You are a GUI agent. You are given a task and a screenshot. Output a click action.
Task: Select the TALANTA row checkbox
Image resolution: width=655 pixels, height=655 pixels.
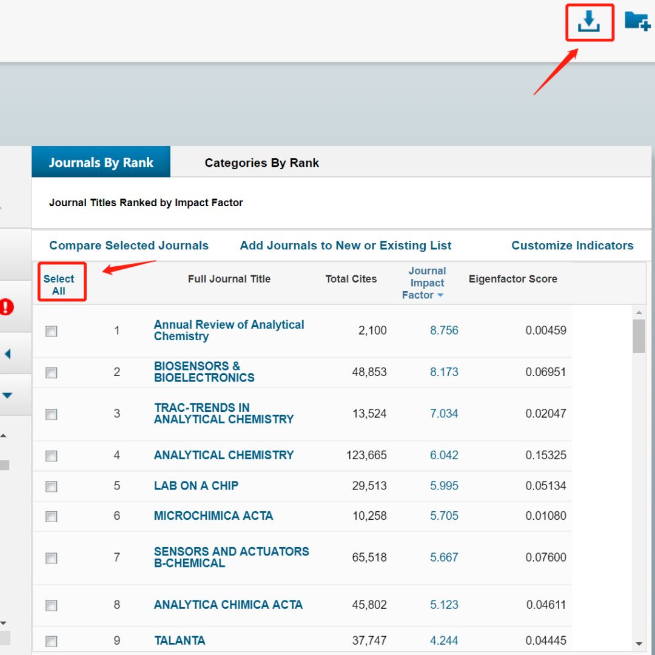[x=52, y=641]
